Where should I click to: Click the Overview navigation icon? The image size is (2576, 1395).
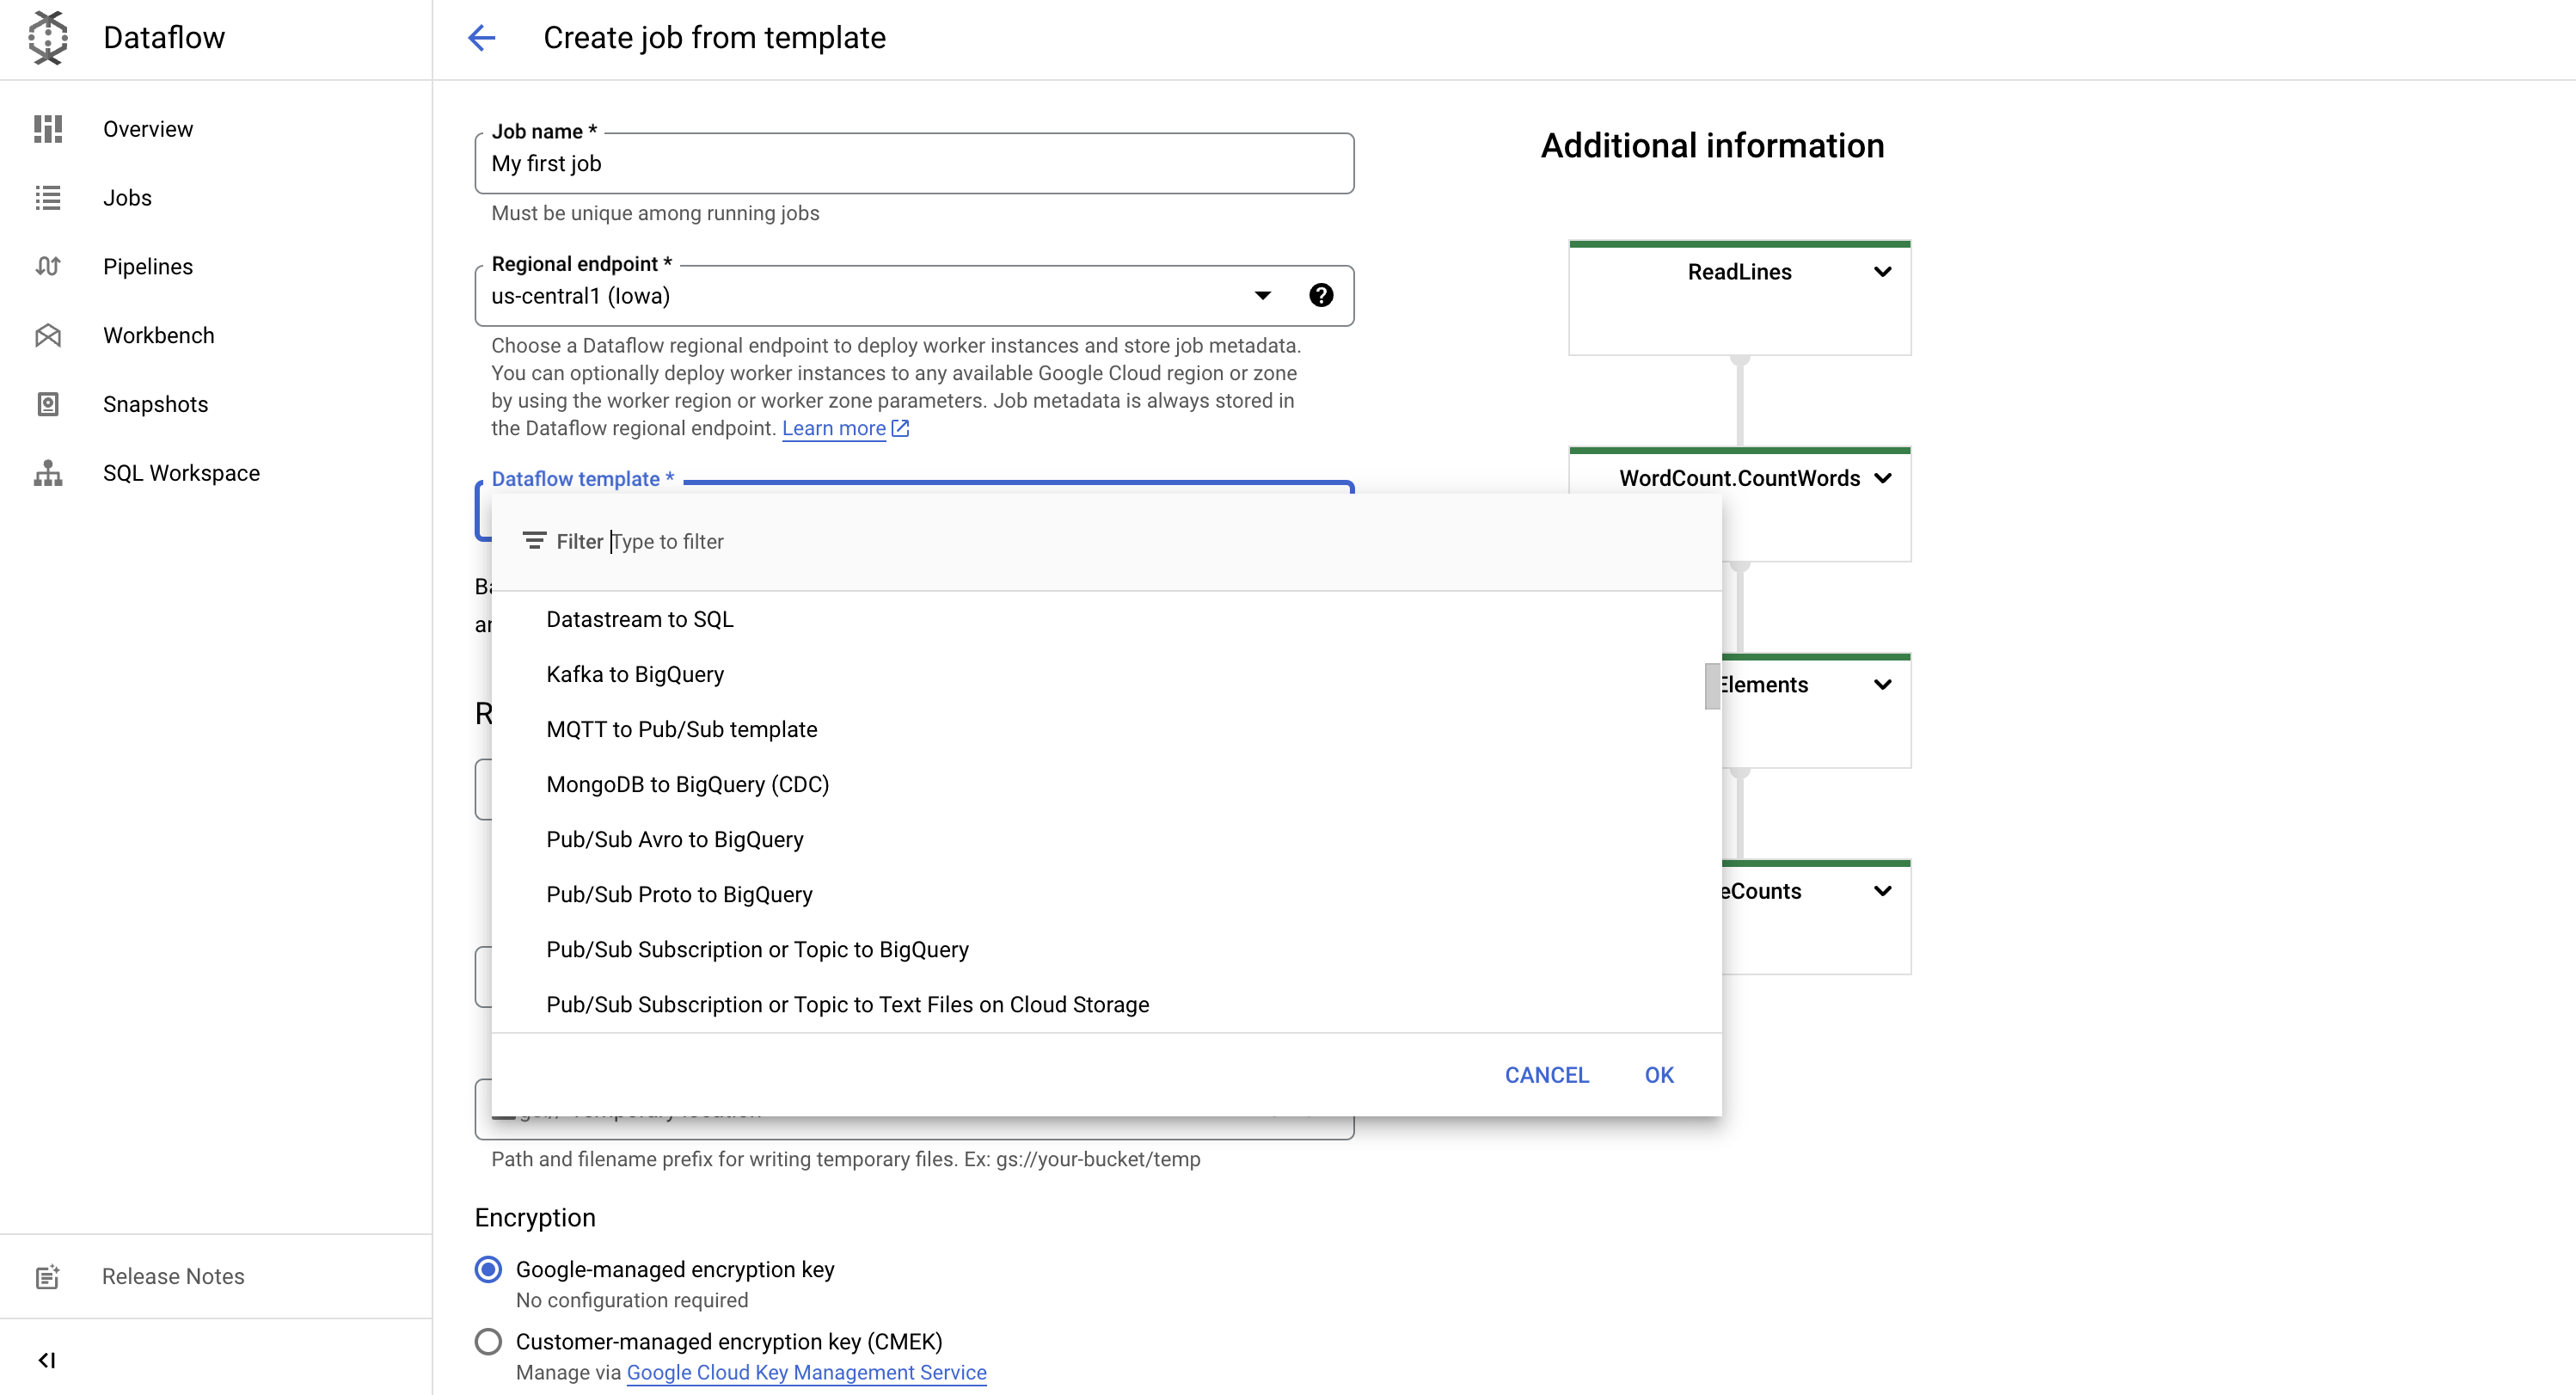click(48, 127)
